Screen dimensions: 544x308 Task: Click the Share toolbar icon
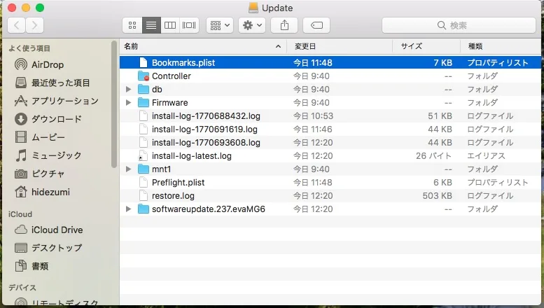[284, 25]
